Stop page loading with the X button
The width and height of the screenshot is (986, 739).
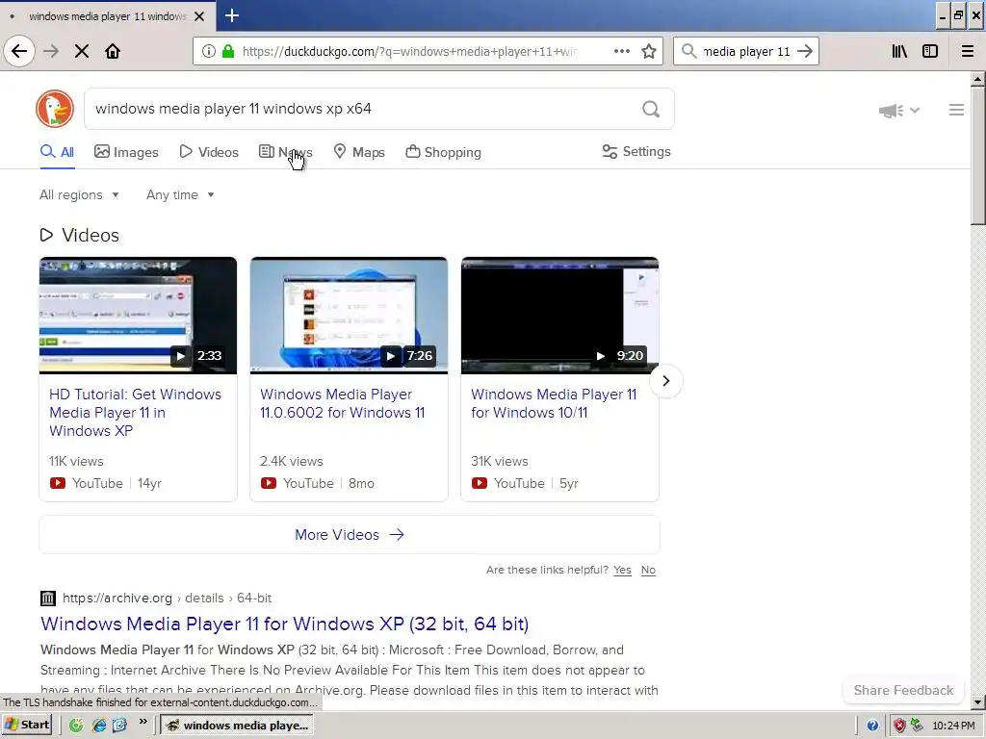[82, 51]
